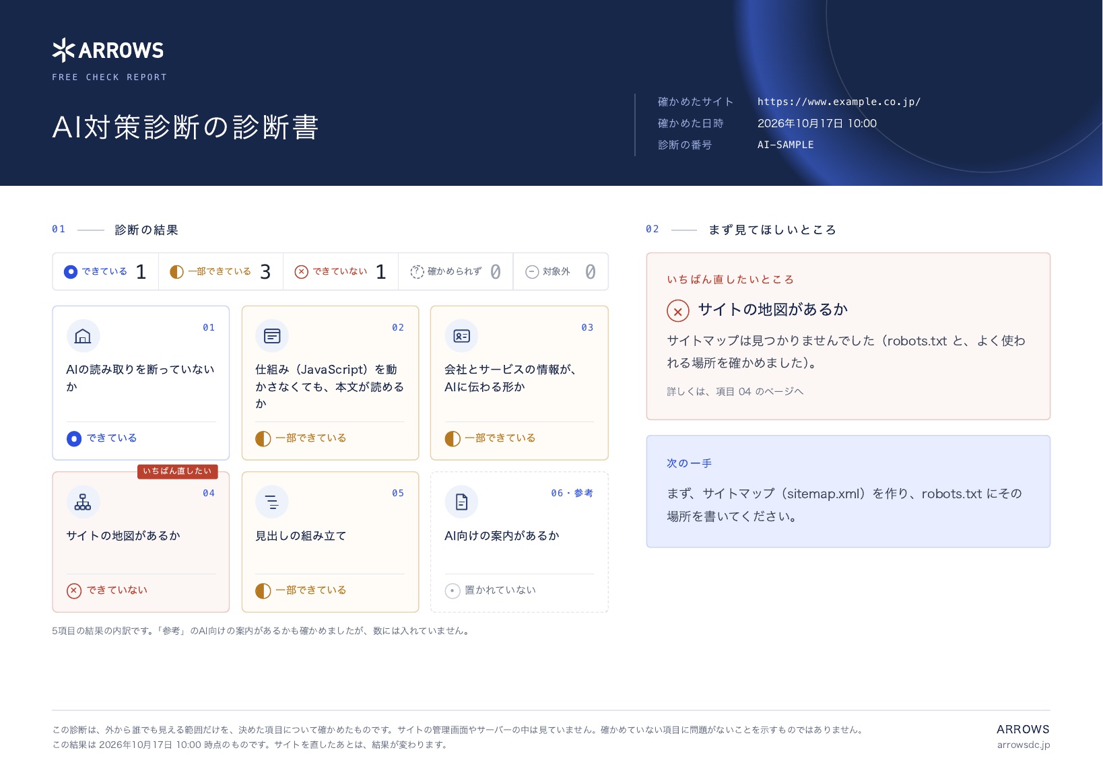Click the 診断の結果 section heading
This screenshot has width=1103, height=779.
pyautogui.click(x=147, y=230)
